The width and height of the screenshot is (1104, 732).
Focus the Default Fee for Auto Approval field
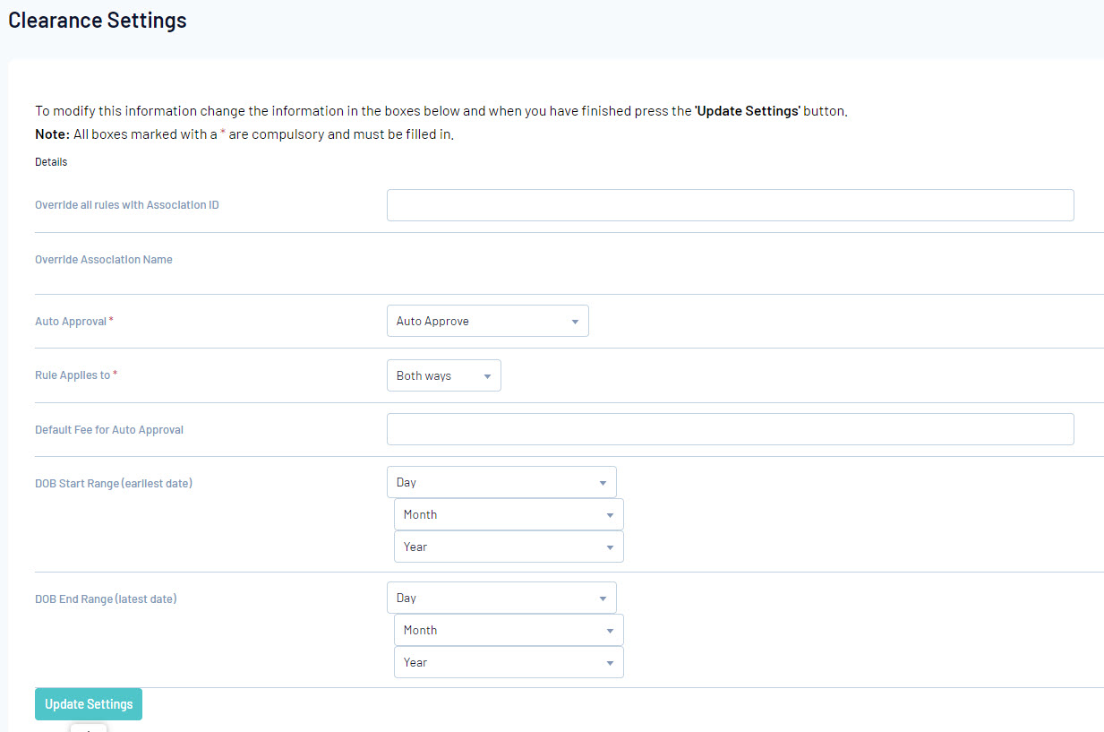click(730, 429)
